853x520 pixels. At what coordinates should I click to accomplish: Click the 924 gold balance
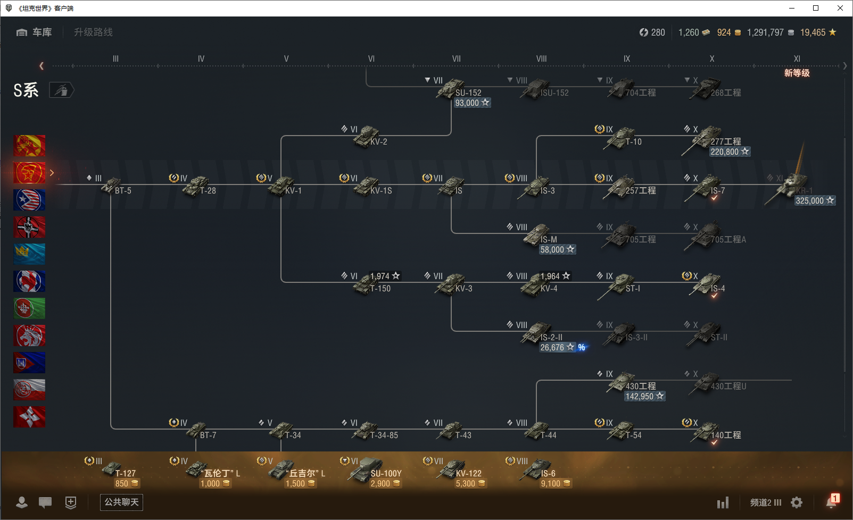tap(729, 32)
